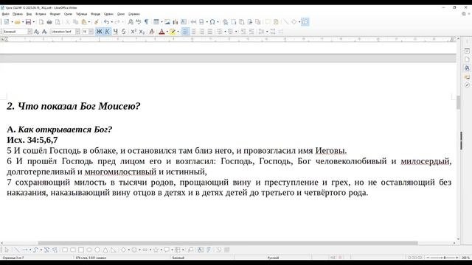Open font name dropdown
Image resolution: width=472 pixels, height=265 pixels.
coord(77,32)
